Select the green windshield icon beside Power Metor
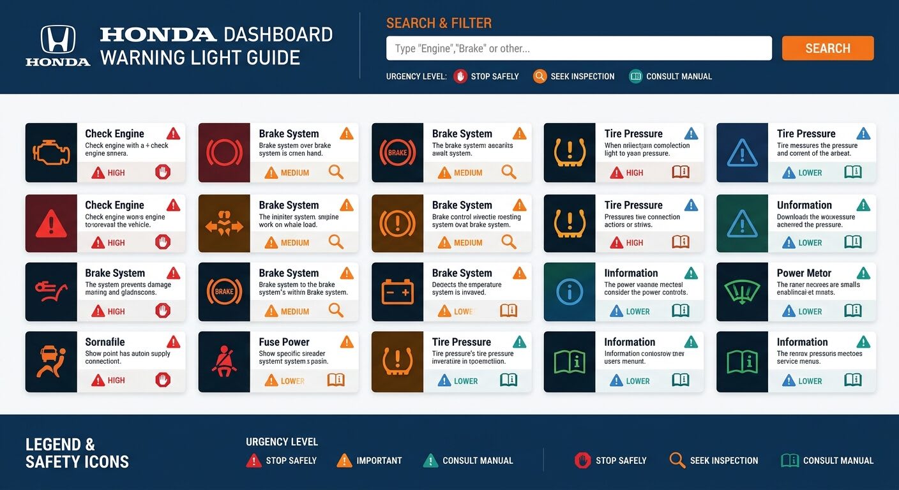Screen dimensions: 899x490 pyautogui.click(x=742, y=292)
